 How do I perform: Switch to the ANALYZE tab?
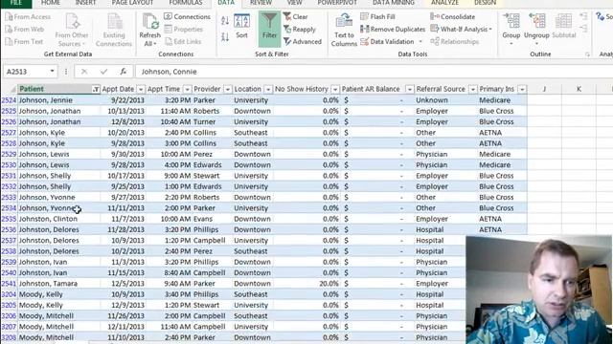click(444, 3)
